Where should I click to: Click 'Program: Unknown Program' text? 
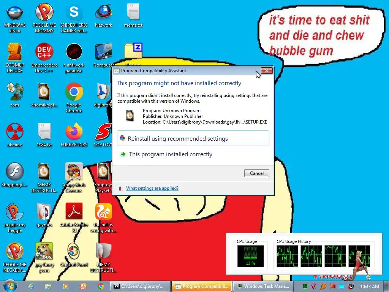click(171, 111)
